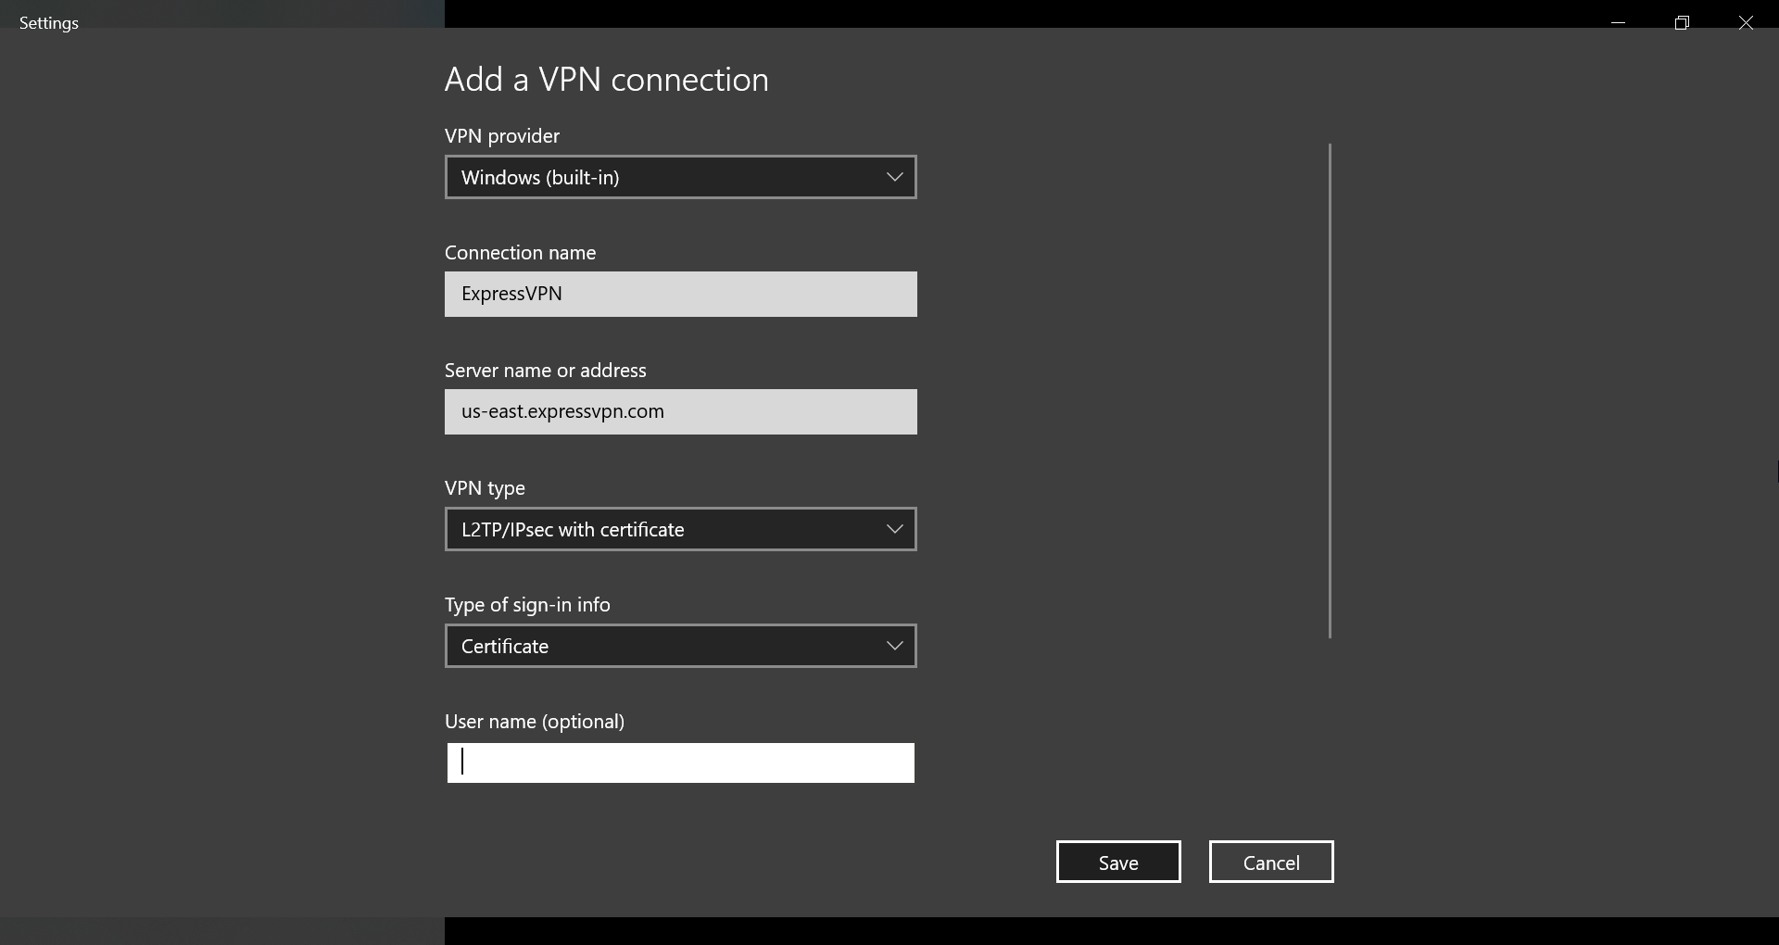The width and height of the screenshot is (1779, 945).
Task: Open the VPN provider dropdown
Action: (x=679, y=176)
